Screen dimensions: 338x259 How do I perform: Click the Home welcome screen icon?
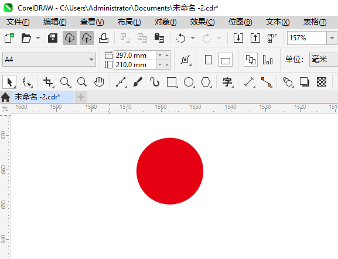[5, 97]
